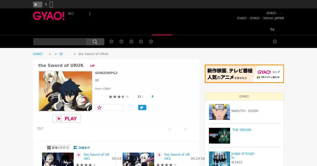317x166 pixels.
Task: Click the GONZORPG2 description text
Action: point(106,73)
